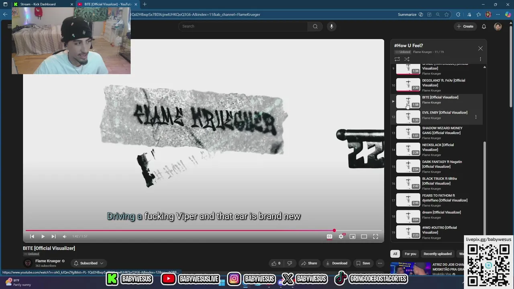The image size is (514, 289).
Task: Switch to miniplayer mode
Action: [x=353, y=236]
